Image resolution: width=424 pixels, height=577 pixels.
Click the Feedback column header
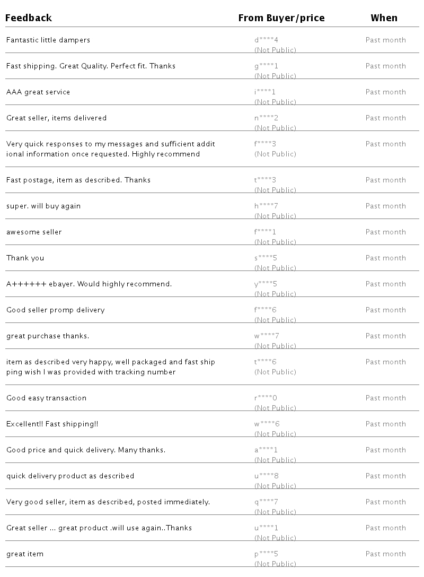[x=29, y=18]
